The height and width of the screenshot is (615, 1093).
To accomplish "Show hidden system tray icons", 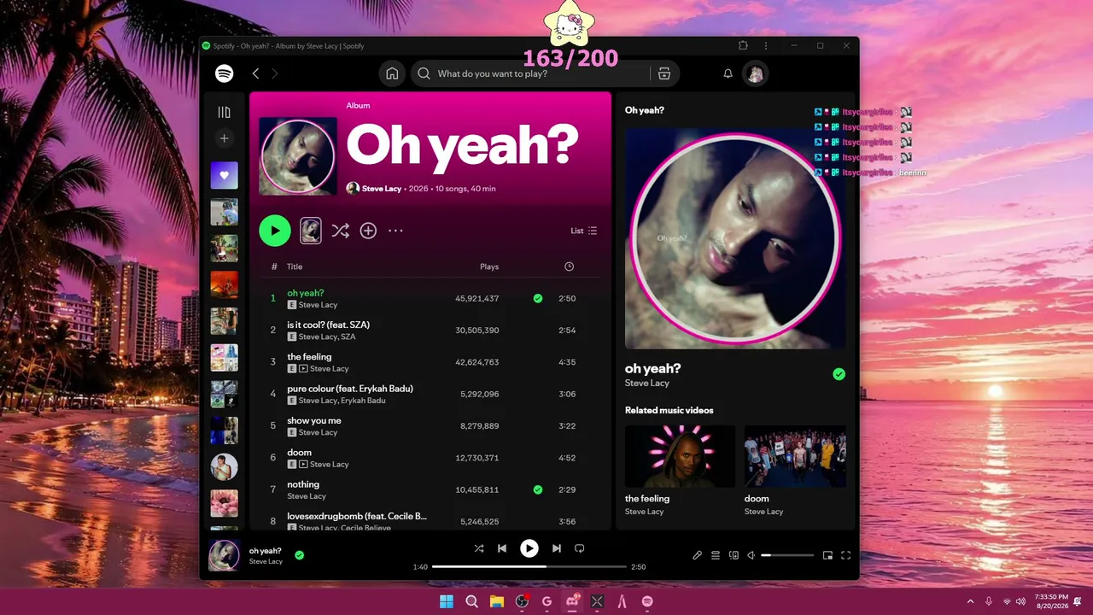I will click(970, 601).
